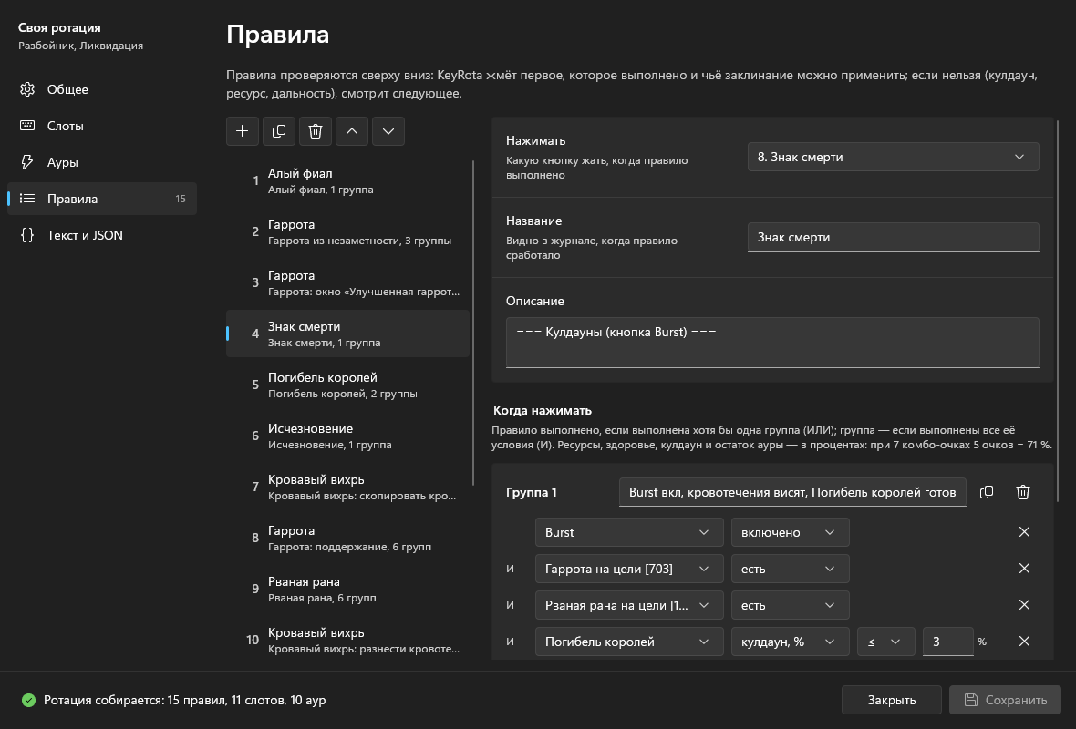Open the Общее settings section
1076x729 pixels.
pos(102,89)
